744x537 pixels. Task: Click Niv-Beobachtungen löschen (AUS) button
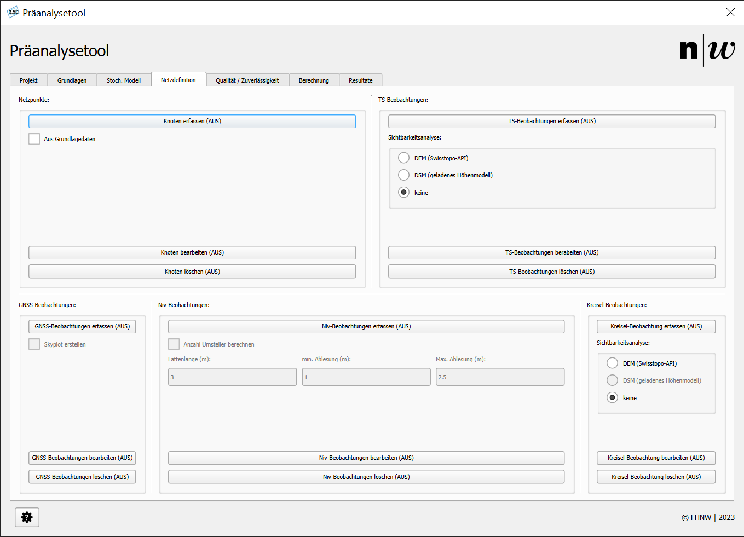(x=366, y=477)
